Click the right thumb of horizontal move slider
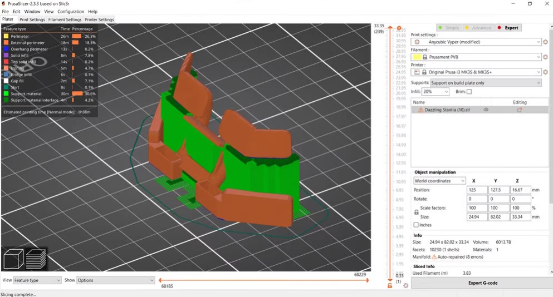 point(368,280)
